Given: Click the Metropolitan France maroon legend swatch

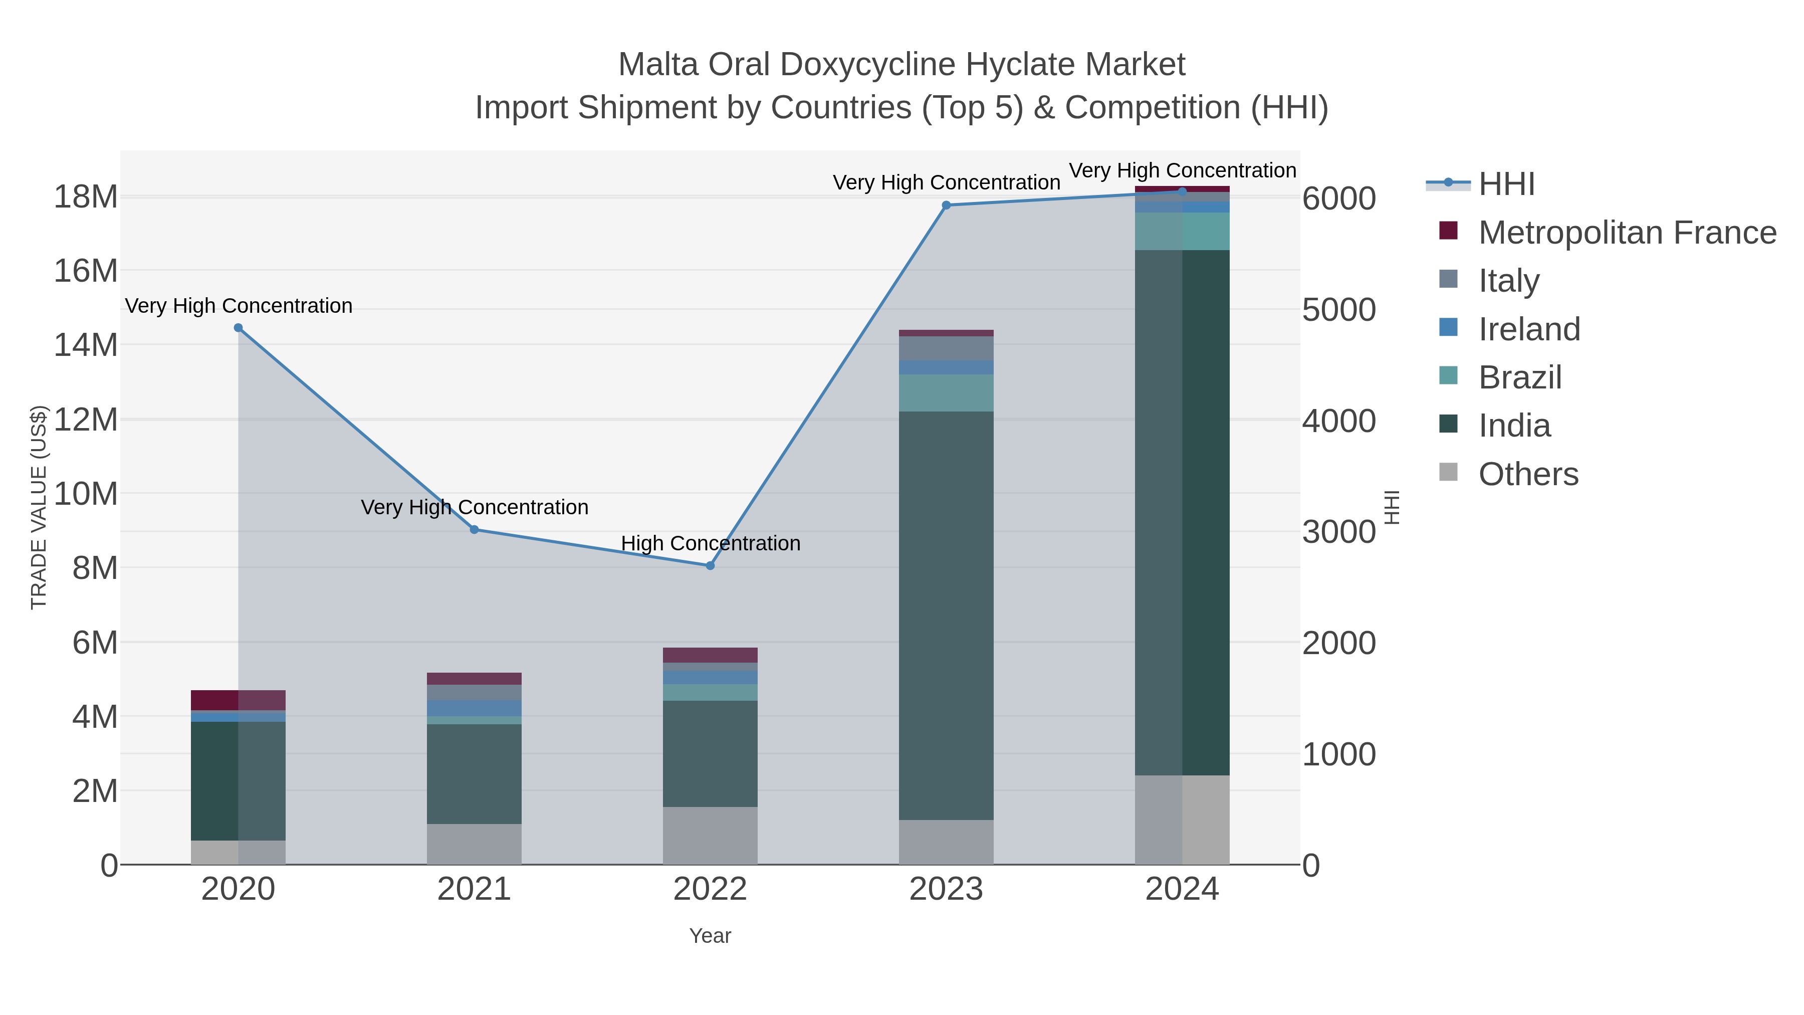Looking at the screenshot, I should (x=1448, y=231).
